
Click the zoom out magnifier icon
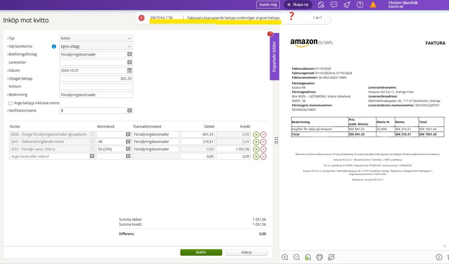pos(297,257)
